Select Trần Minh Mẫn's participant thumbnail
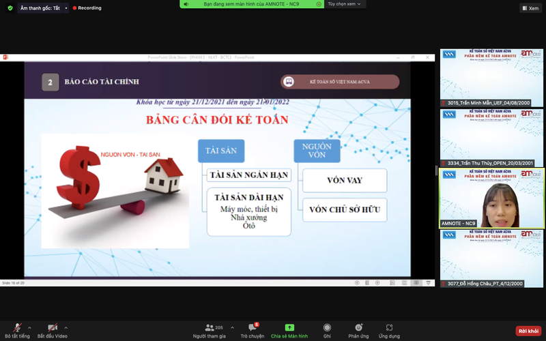 (x=491, y=78)
